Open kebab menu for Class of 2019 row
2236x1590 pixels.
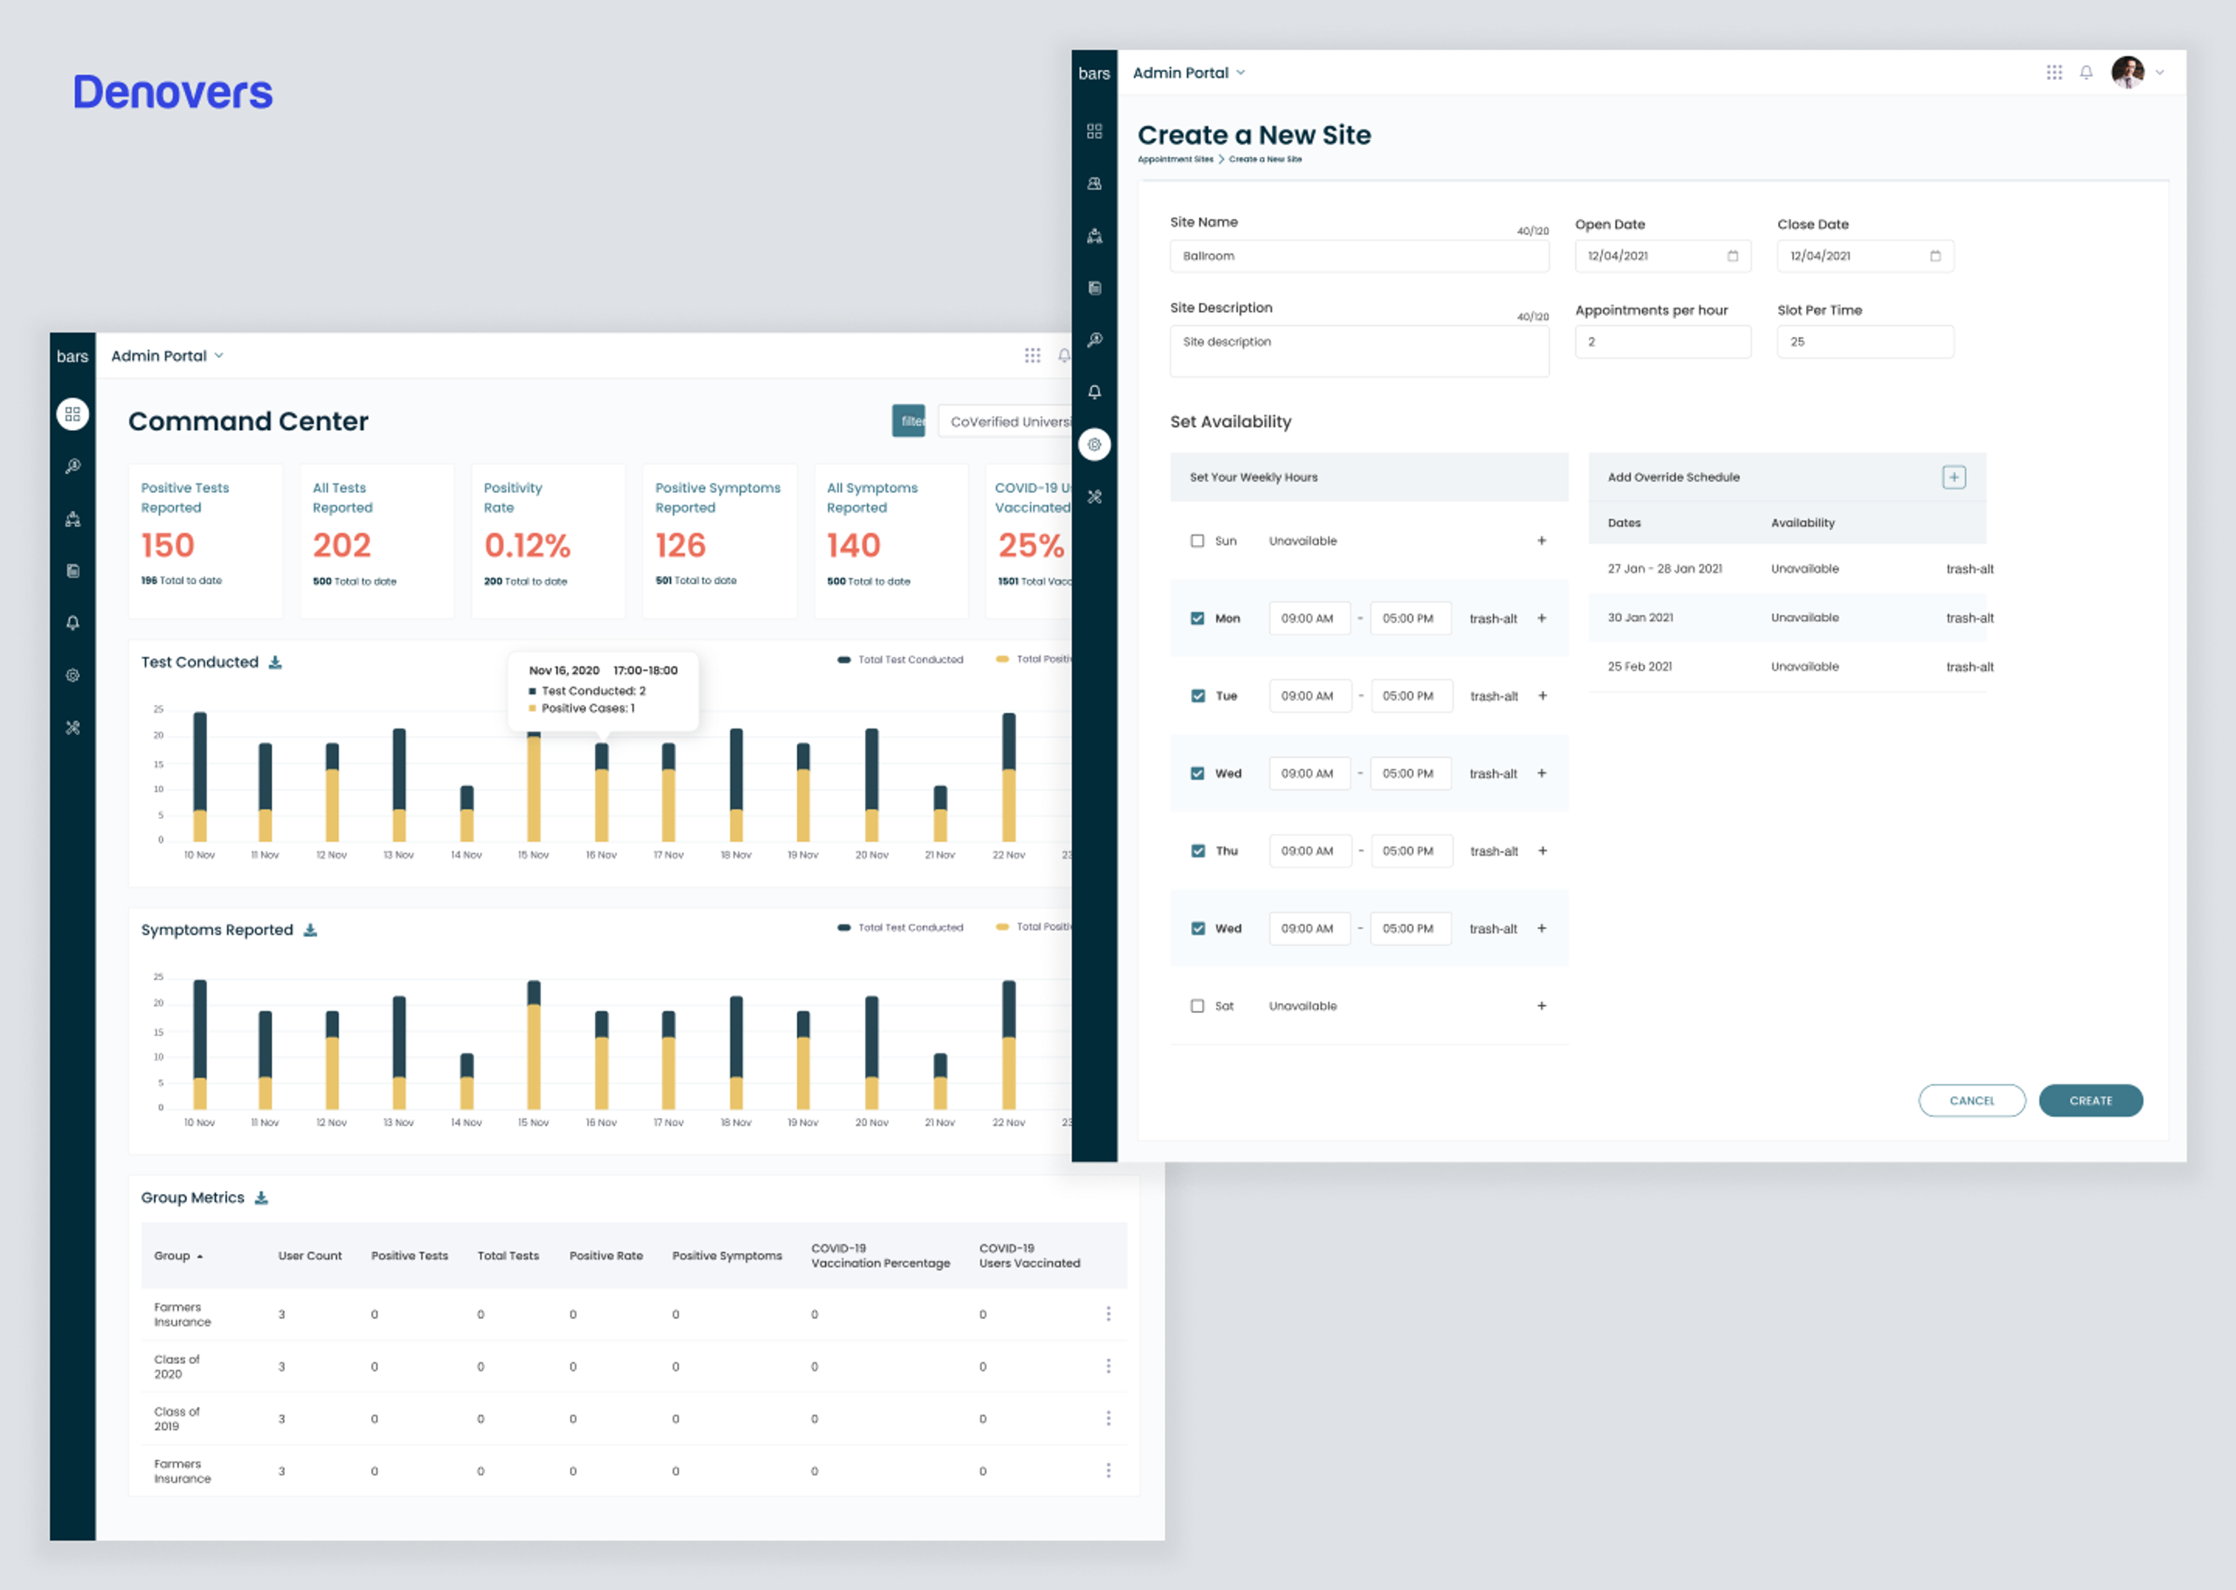click(x=1108, y=1418)
